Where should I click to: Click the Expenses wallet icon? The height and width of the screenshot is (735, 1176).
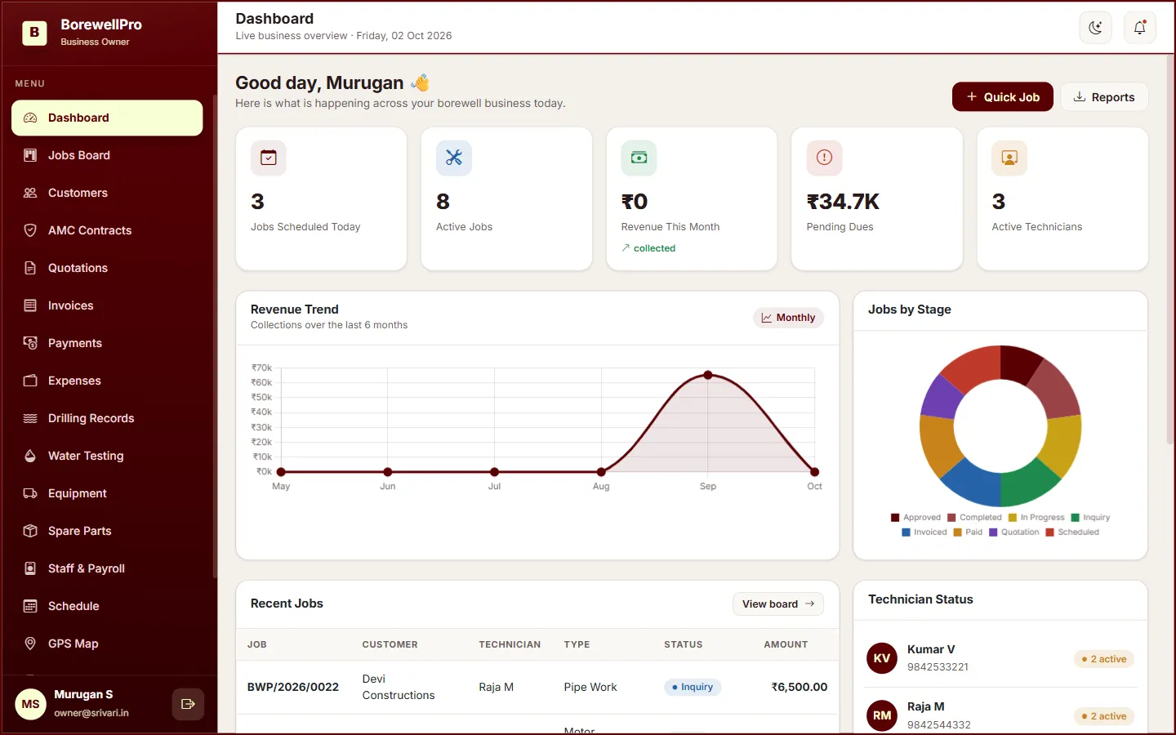(30, 381)
